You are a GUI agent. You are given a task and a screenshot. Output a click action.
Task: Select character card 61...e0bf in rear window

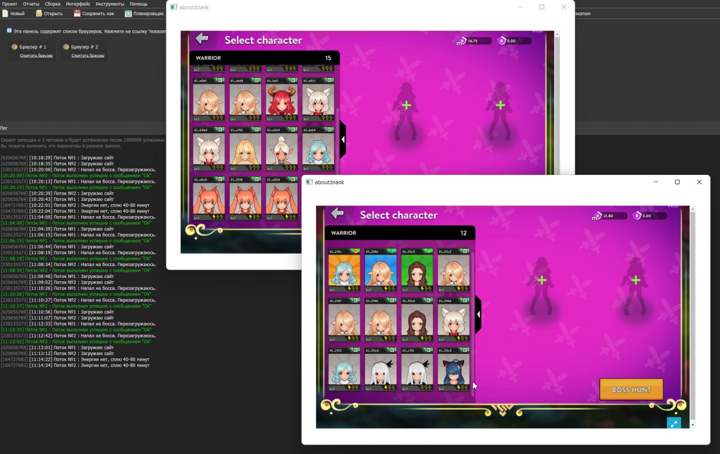point(209,100)
